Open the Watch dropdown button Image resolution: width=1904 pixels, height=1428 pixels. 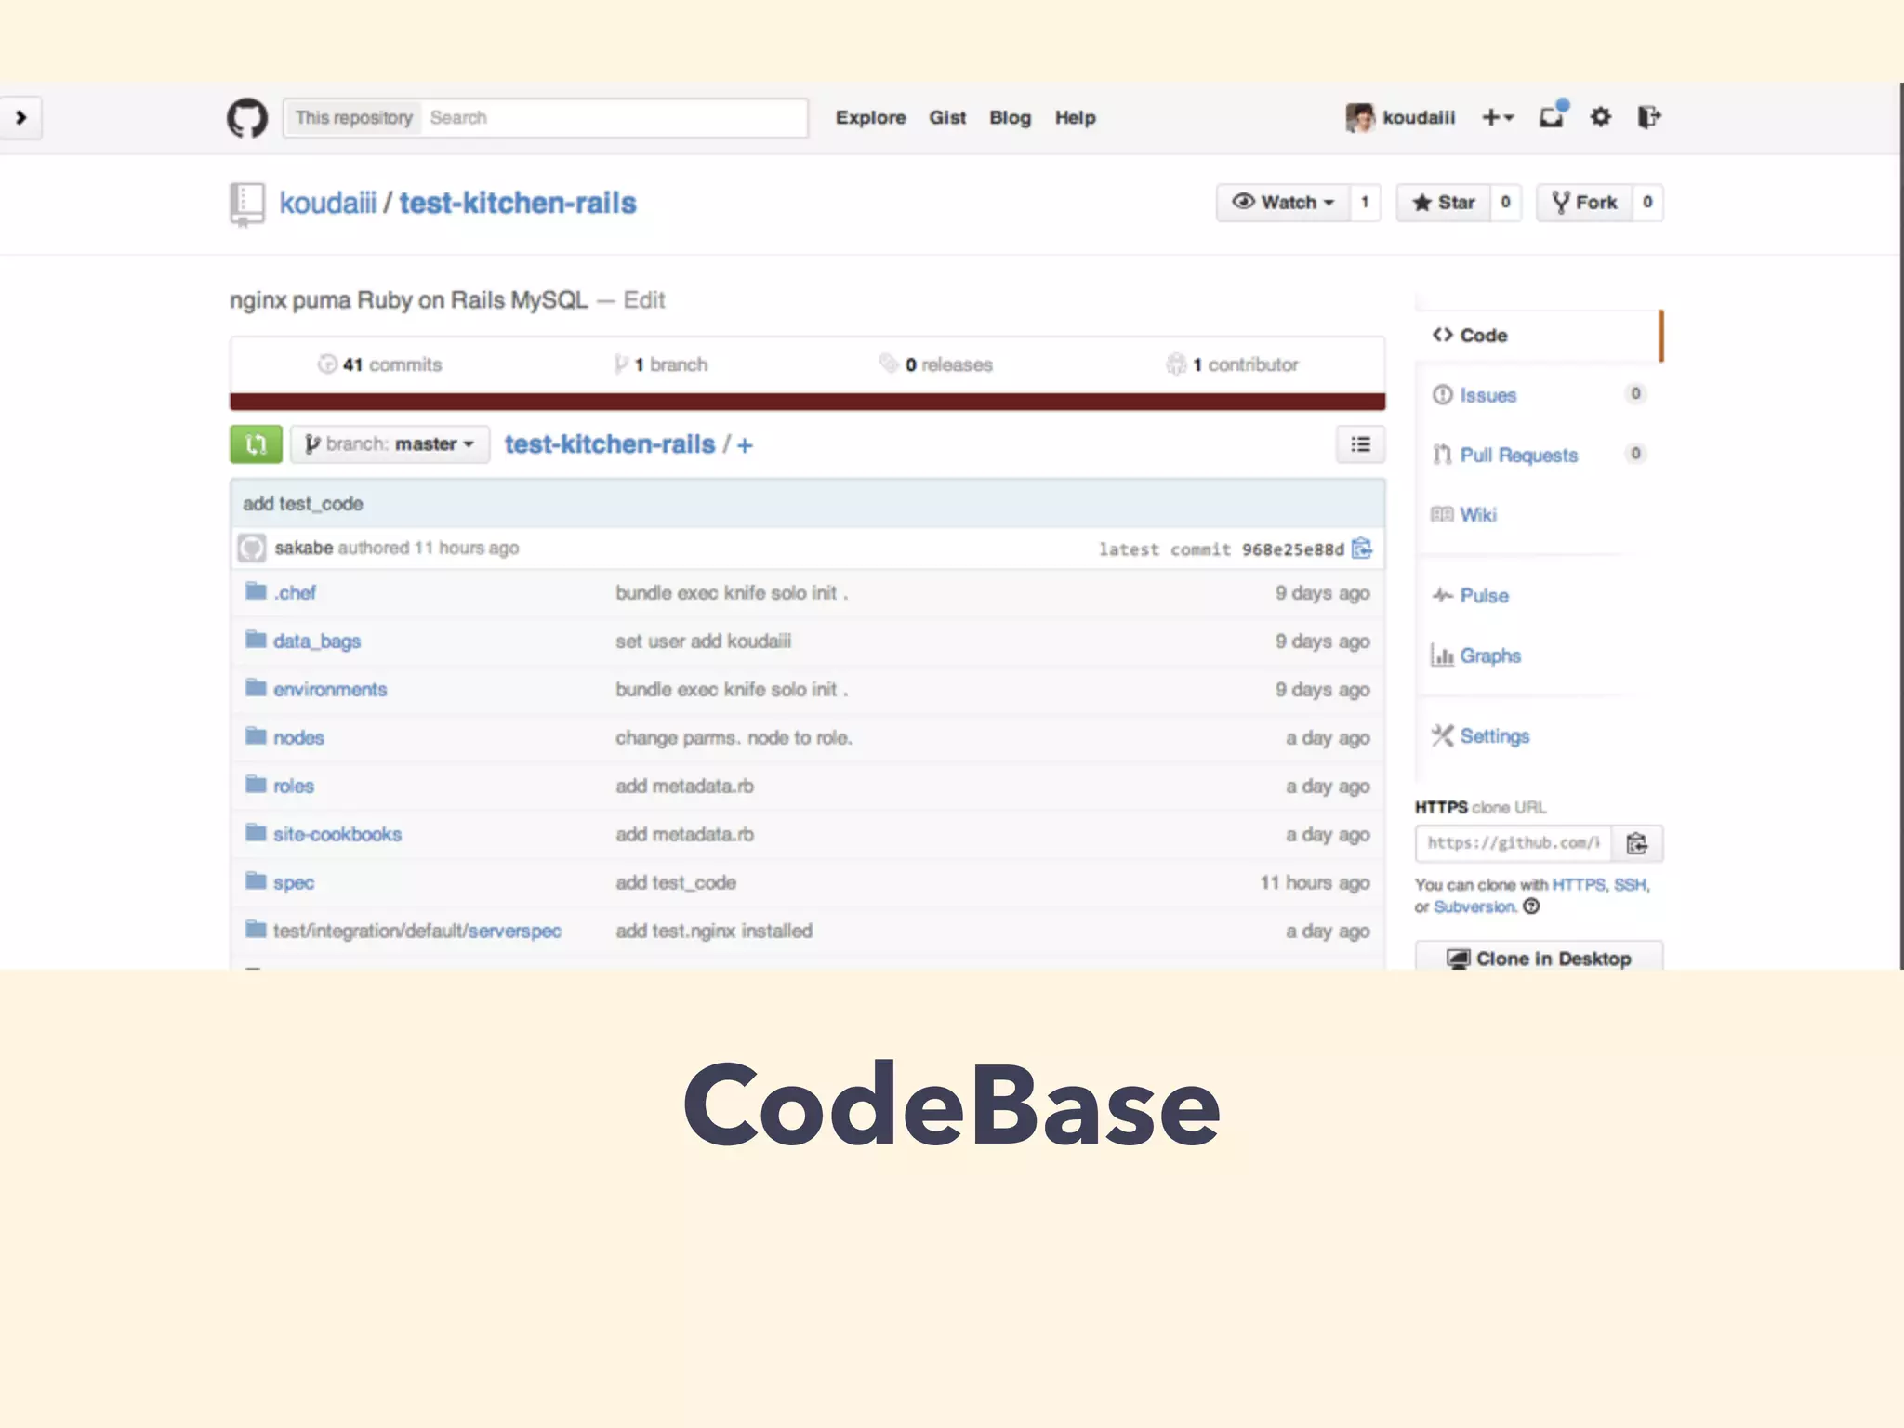[x=1283, y=202]
